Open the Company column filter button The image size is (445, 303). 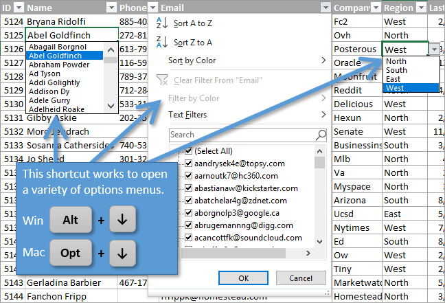coord(376,8)
